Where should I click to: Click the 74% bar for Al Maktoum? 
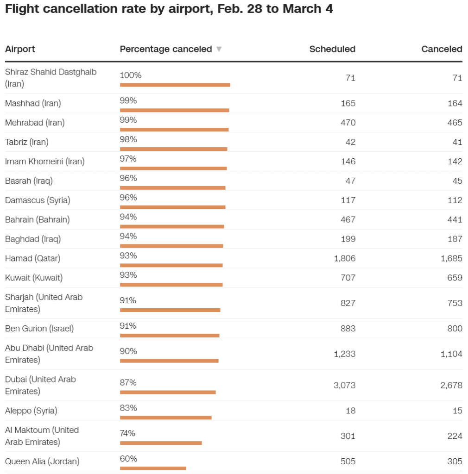click(161, 443)
